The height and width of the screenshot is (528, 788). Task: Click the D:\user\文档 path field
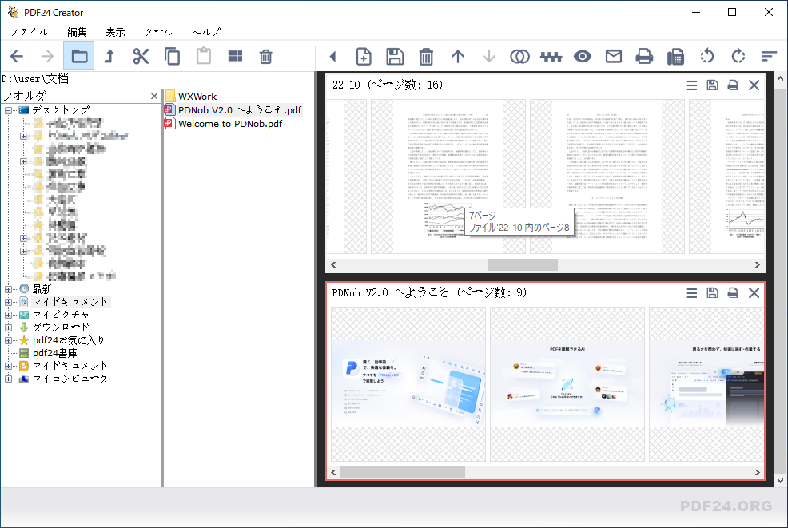point(157,79)
